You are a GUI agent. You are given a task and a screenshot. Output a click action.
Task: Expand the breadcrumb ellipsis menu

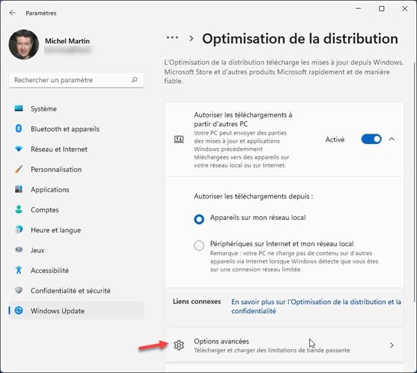[172, 39]
